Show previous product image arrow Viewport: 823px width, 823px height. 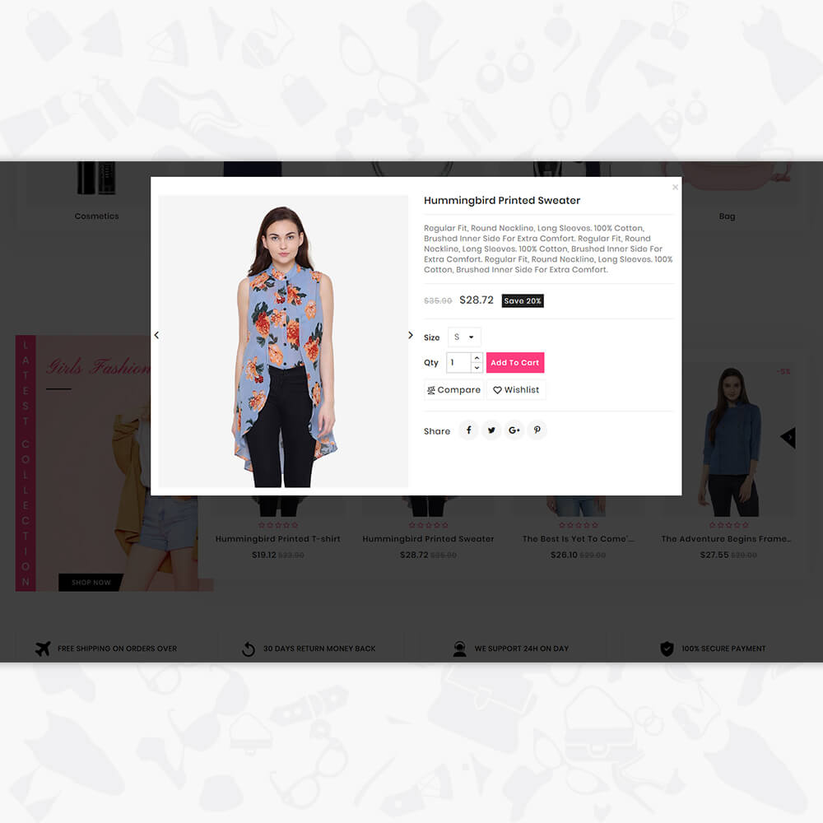coord(156,335)
